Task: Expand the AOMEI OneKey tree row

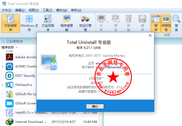Action: click(3, 66)
